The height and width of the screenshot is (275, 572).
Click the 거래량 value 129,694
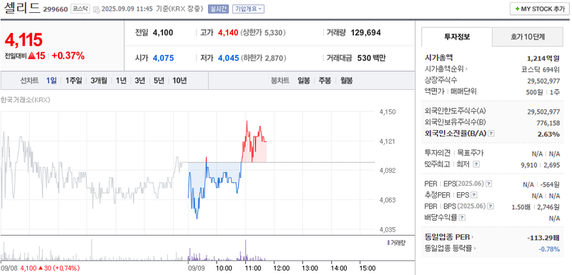(x=365, y=33)
